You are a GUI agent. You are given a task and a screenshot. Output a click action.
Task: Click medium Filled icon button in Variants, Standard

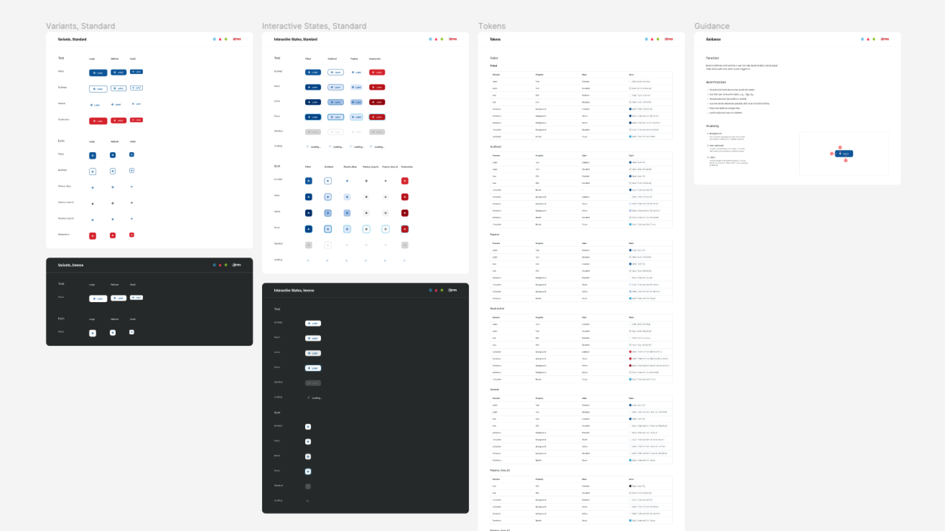coord(113,155)
